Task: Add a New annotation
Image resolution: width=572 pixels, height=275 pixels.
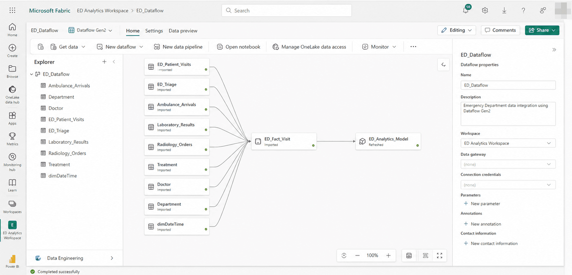Action: point(482,224)
